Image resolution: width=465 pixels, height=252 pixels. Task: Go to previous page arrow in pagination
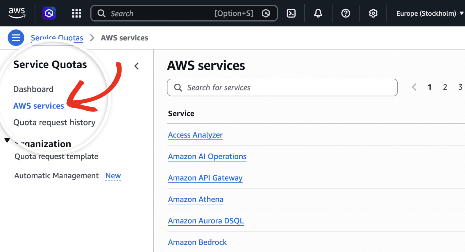pyautogui.click(x=414, y=87)
